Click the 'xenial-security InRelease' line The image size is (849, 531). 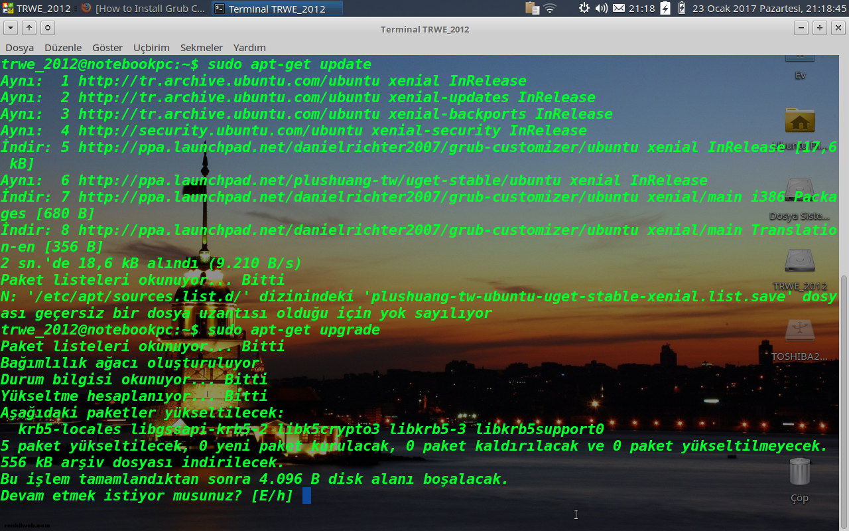[293, 131]
